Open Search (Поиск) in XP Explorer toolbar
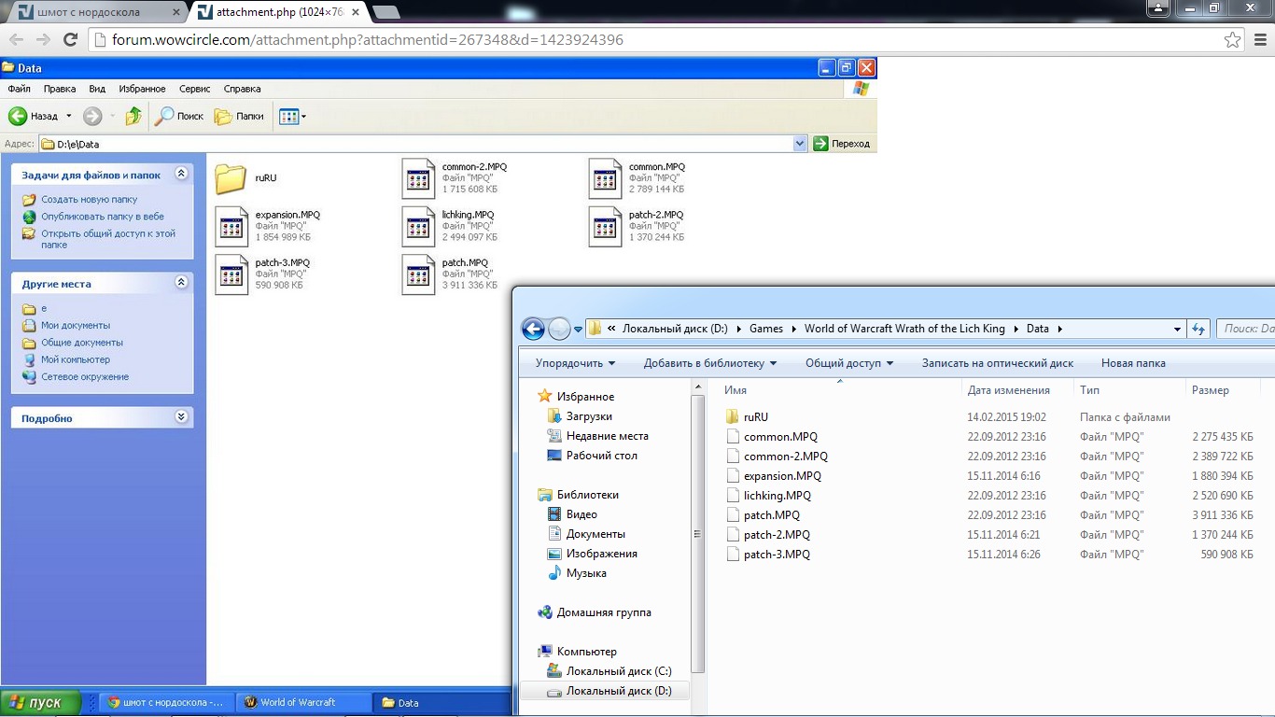Image resolution: width=1275 pixels, height=717 pixels. [x=179, y=116]
